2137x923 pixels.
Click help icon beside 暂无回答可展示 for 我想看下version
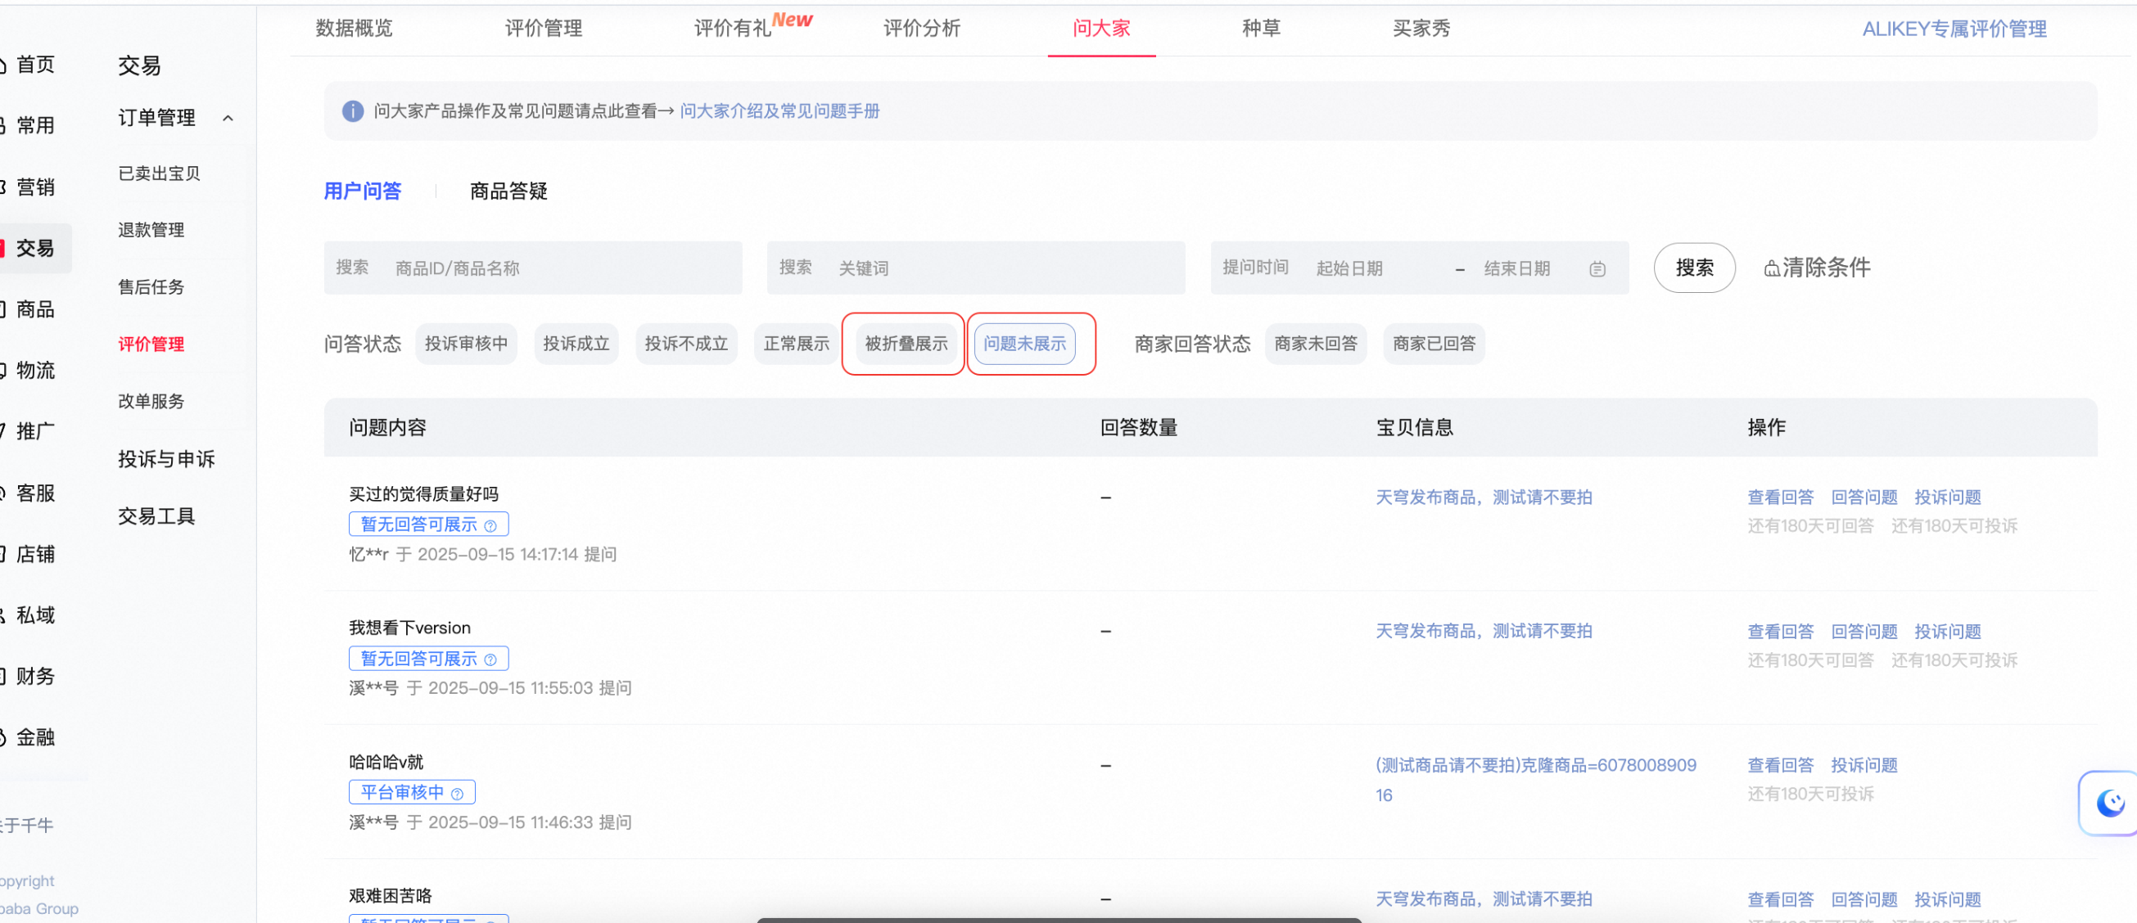pyautogui.click(x=490, y=660)
